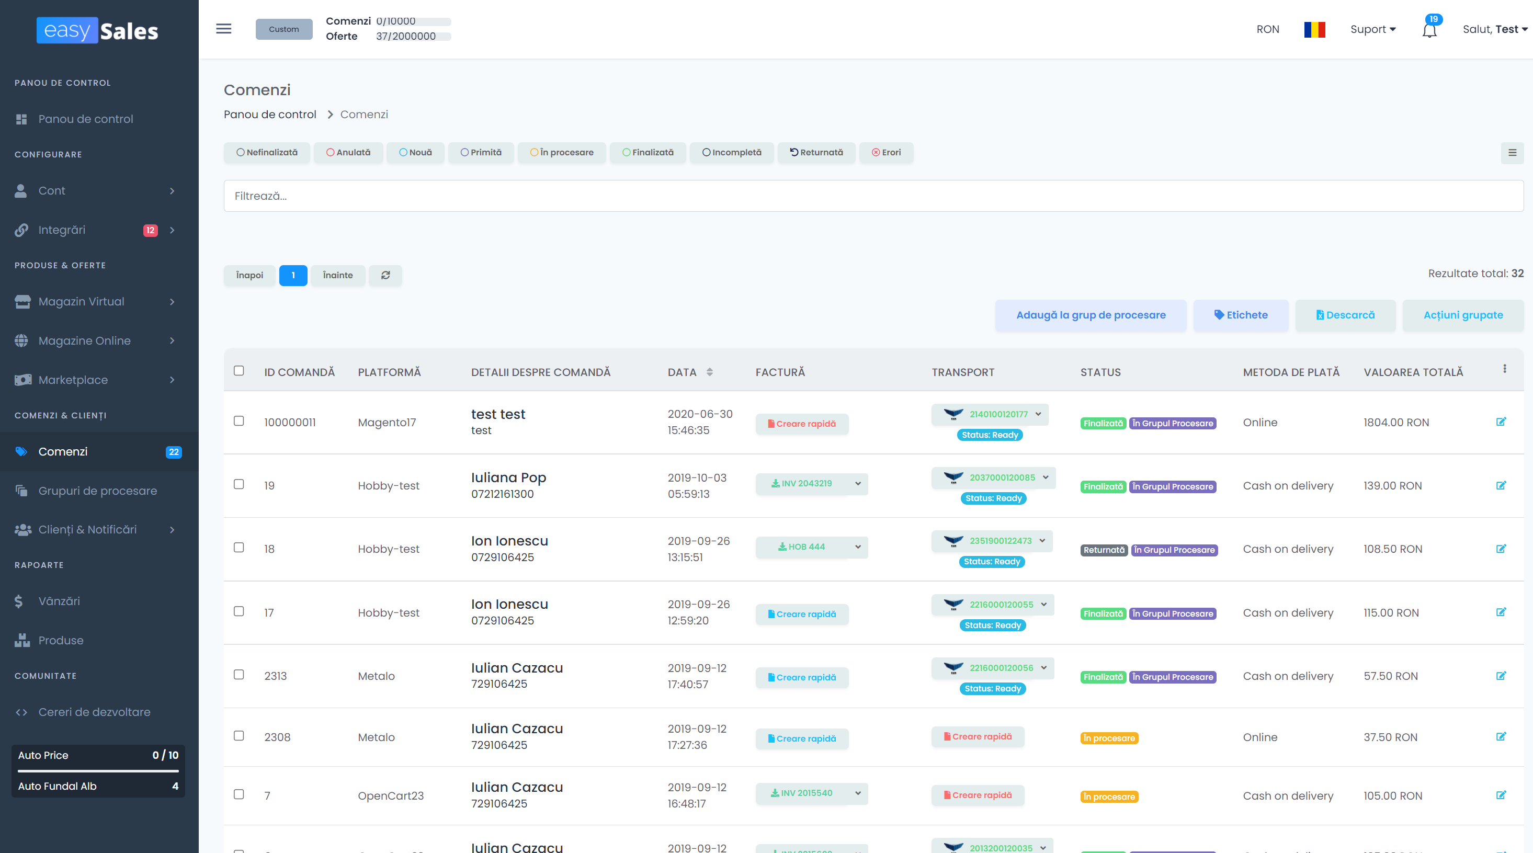Click Adaugă la grup de procesare button

click(1090, 315)
